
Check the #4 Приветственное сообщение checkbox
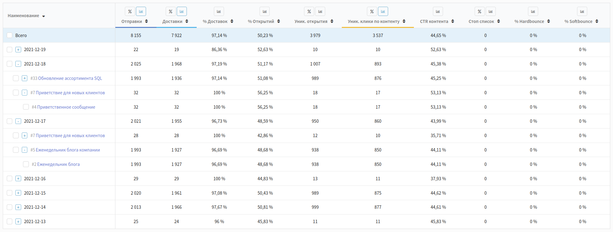click(26, 107)
